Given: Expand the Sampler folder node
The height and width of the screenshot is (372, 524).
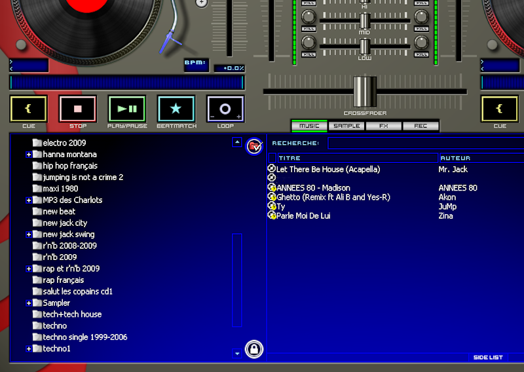Looking at the screenshot, I should tap(29, 303).
